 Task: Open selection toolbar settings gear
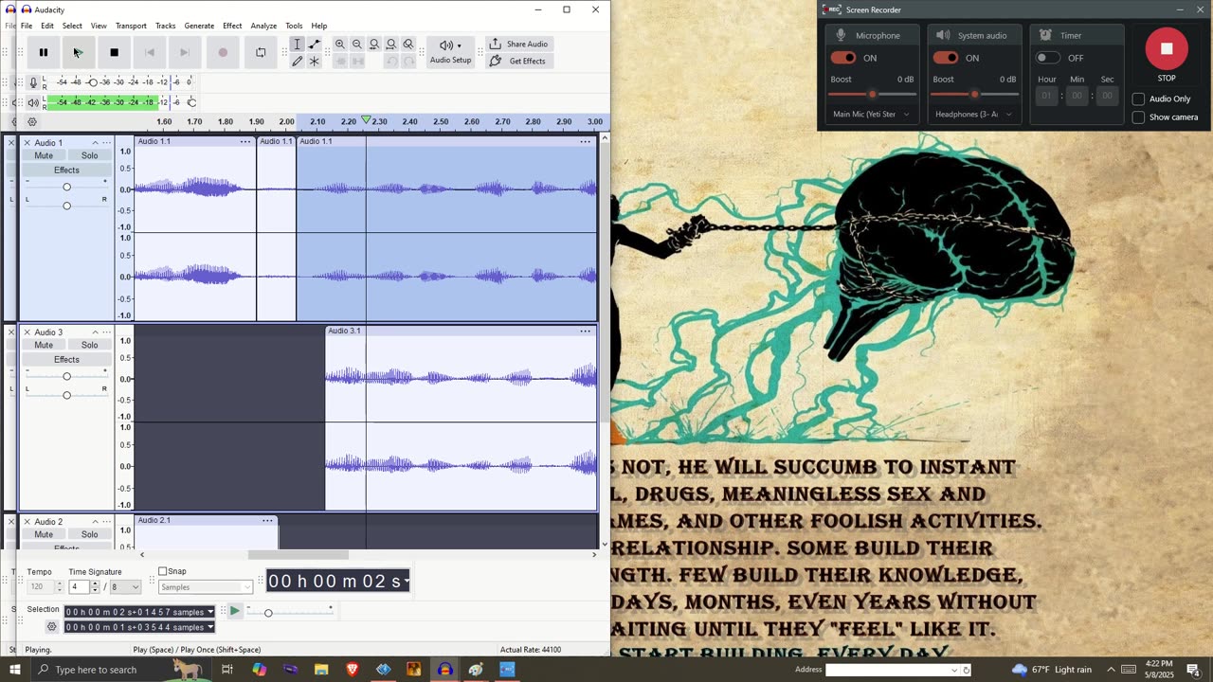click(x=52, y=627)
